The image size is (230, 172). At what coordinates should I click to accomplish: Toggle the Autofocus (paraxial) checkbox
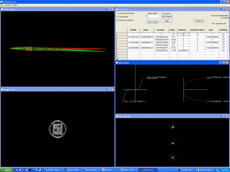pos(118,20)
